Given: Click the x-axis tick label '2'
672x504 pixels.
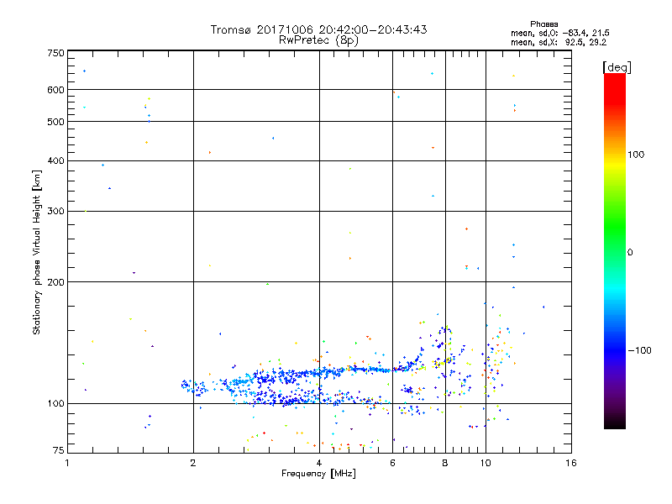Looking at the screenshot, I should (193, 463).
